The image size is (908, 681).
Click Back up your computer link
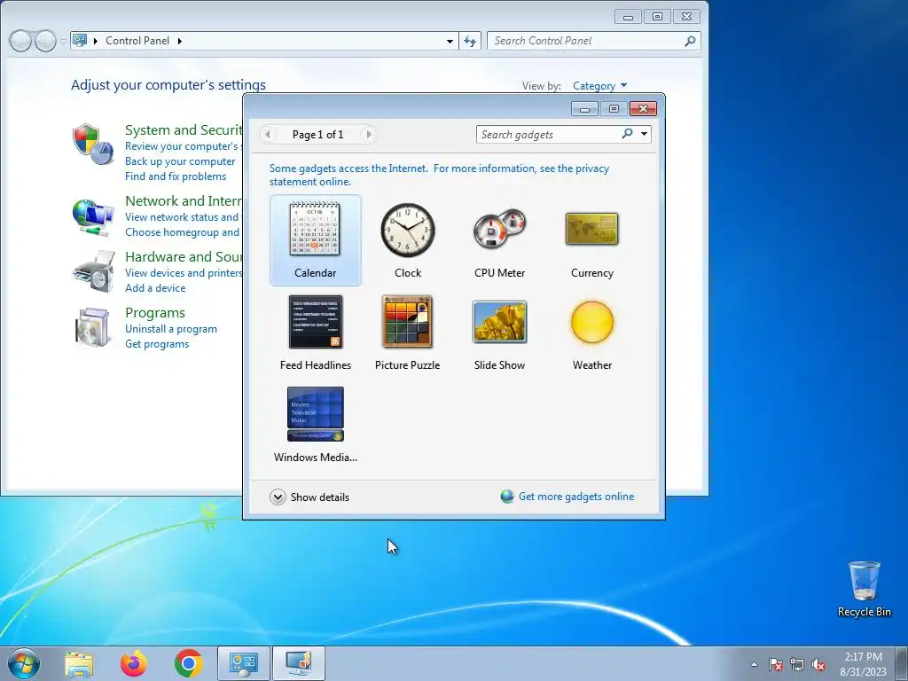(x=180, y=161)
